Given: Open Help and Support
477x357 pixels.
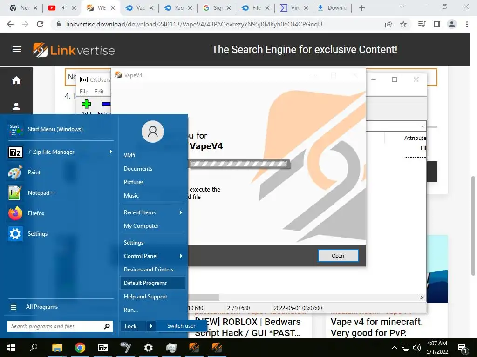Looking at the screenshot, I should pos(145,297).
